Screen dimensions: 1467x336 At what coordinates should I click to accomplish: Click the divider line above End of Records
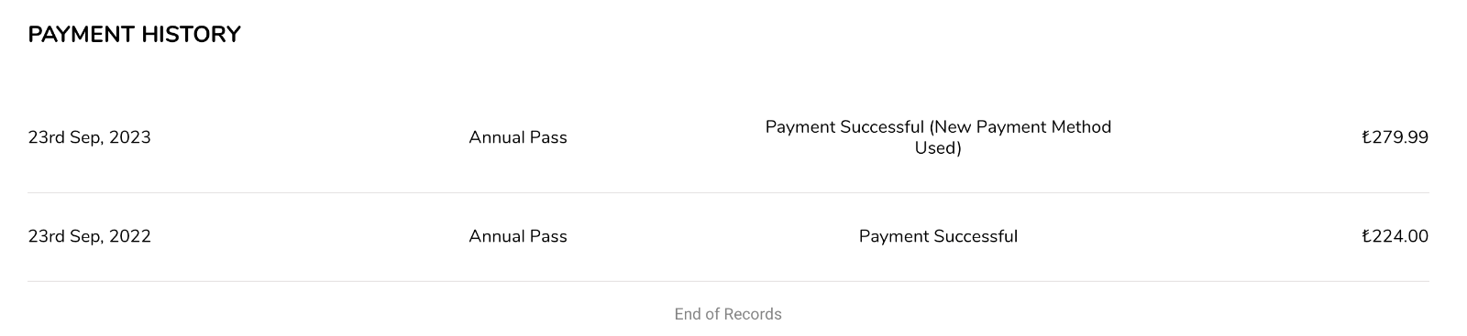pyautogui.click(x=728, y=281)
